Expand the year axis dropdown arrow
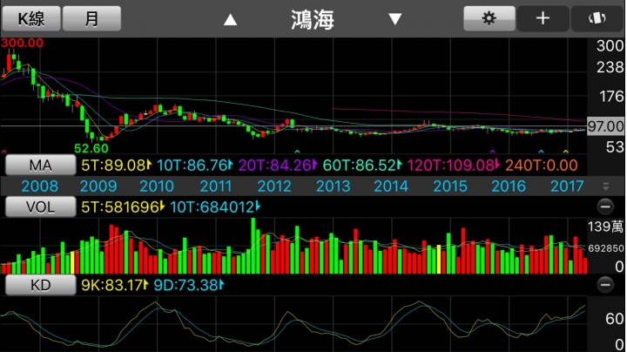The width and height of the screenshot is (627, 352). pyautogui.click(x=606, y=186)
